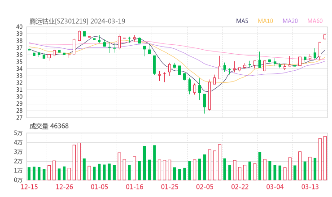
Task: Click the 12-15 date axis label
Action: click(29, 187)
